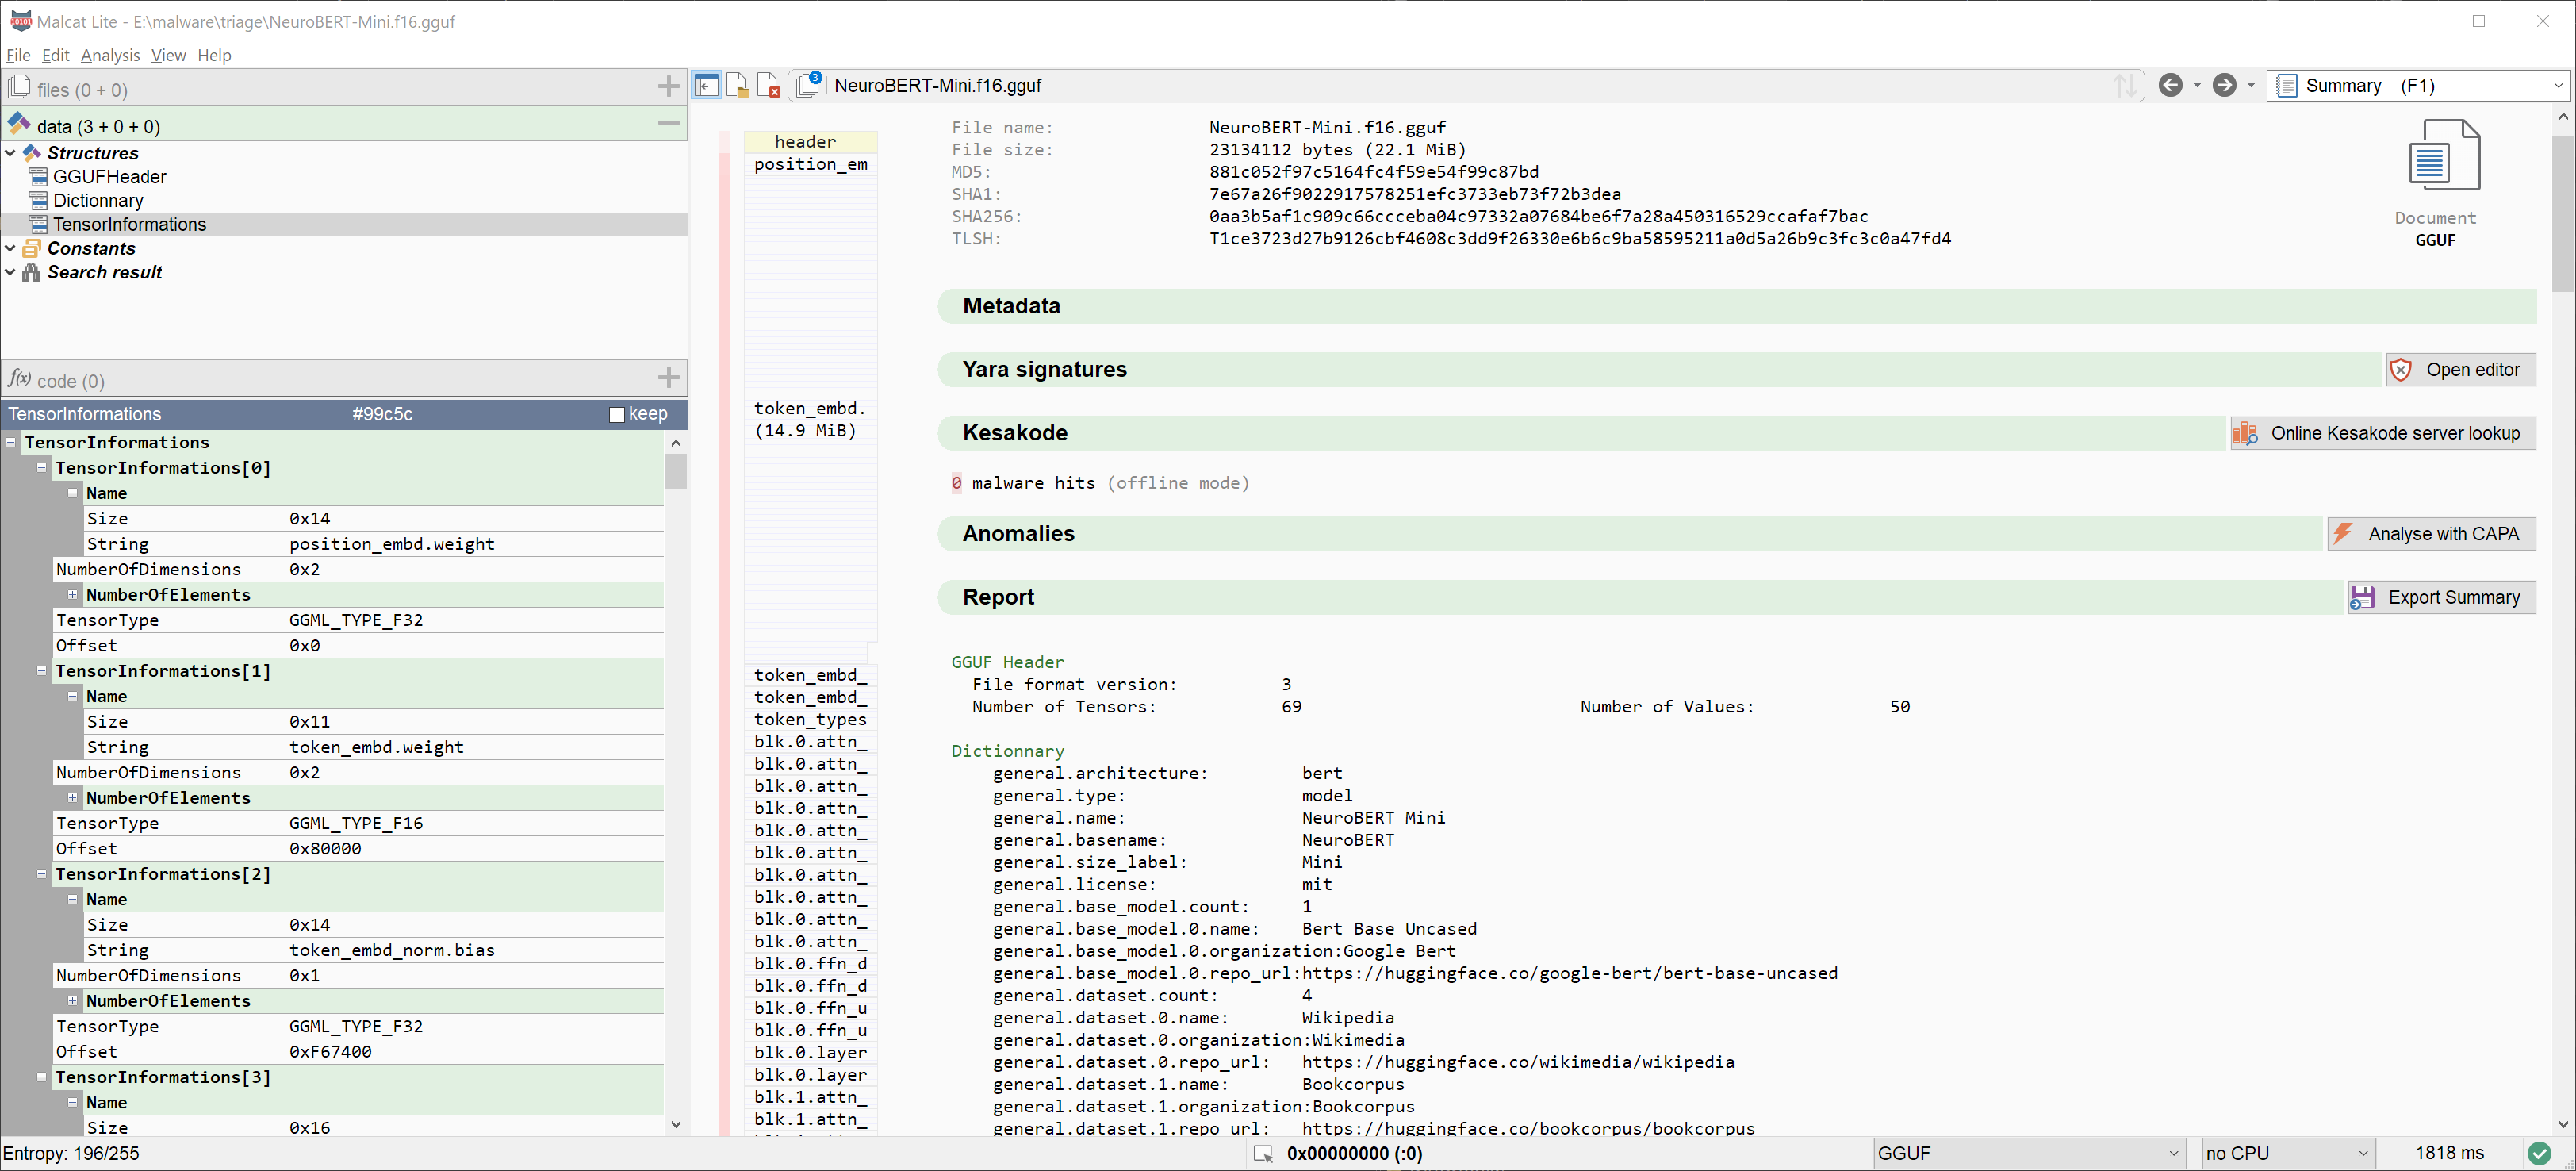Click the 0xF67400 offset value

(x=330, y=1052)
